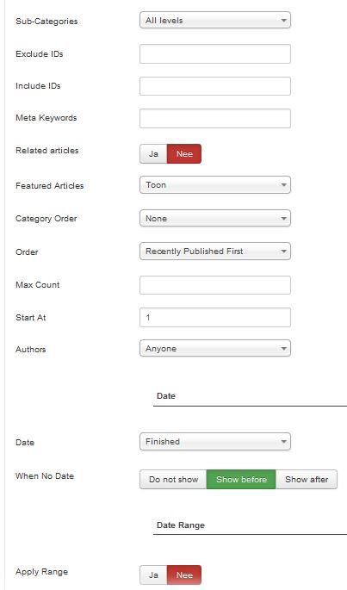Set Related articles to Ja

tap(153, 154)
